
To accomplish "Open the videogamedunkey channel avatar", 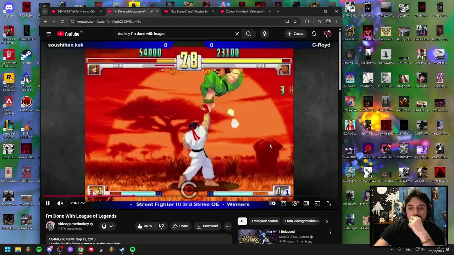I will pos(51,226).
